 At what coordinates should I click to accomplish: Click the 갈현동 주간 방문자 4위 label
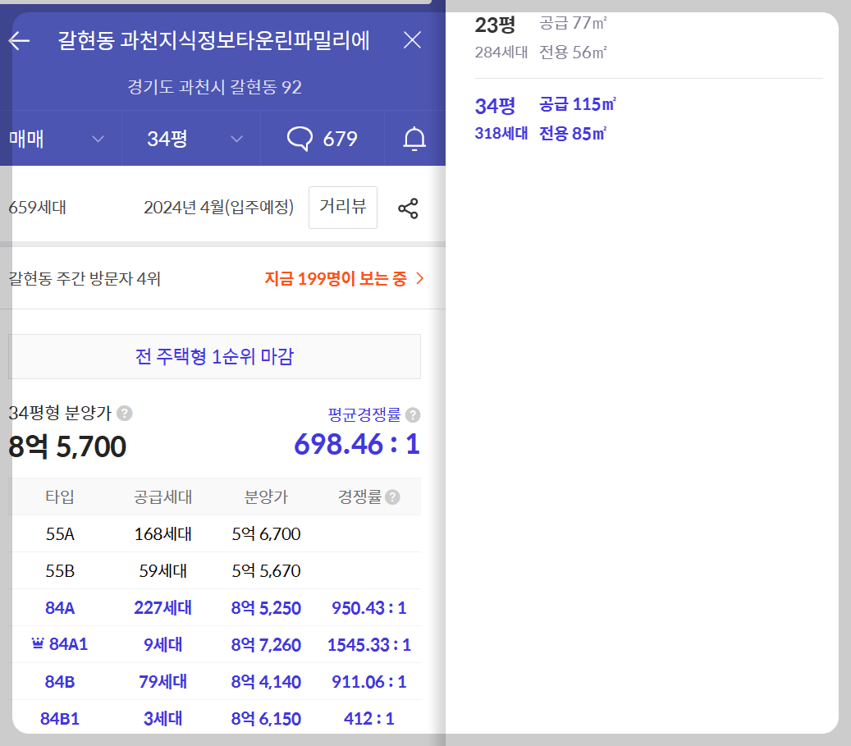[x=78, y=278]
